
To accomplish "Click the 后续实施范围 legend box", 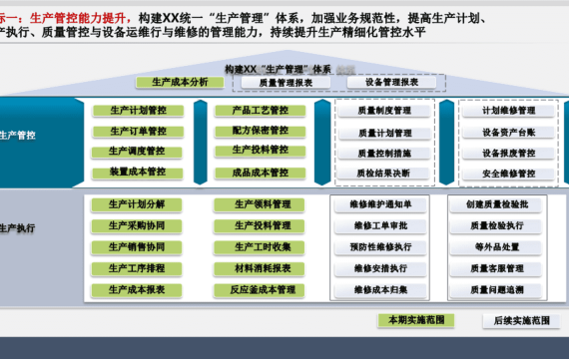I will point(521,321).
